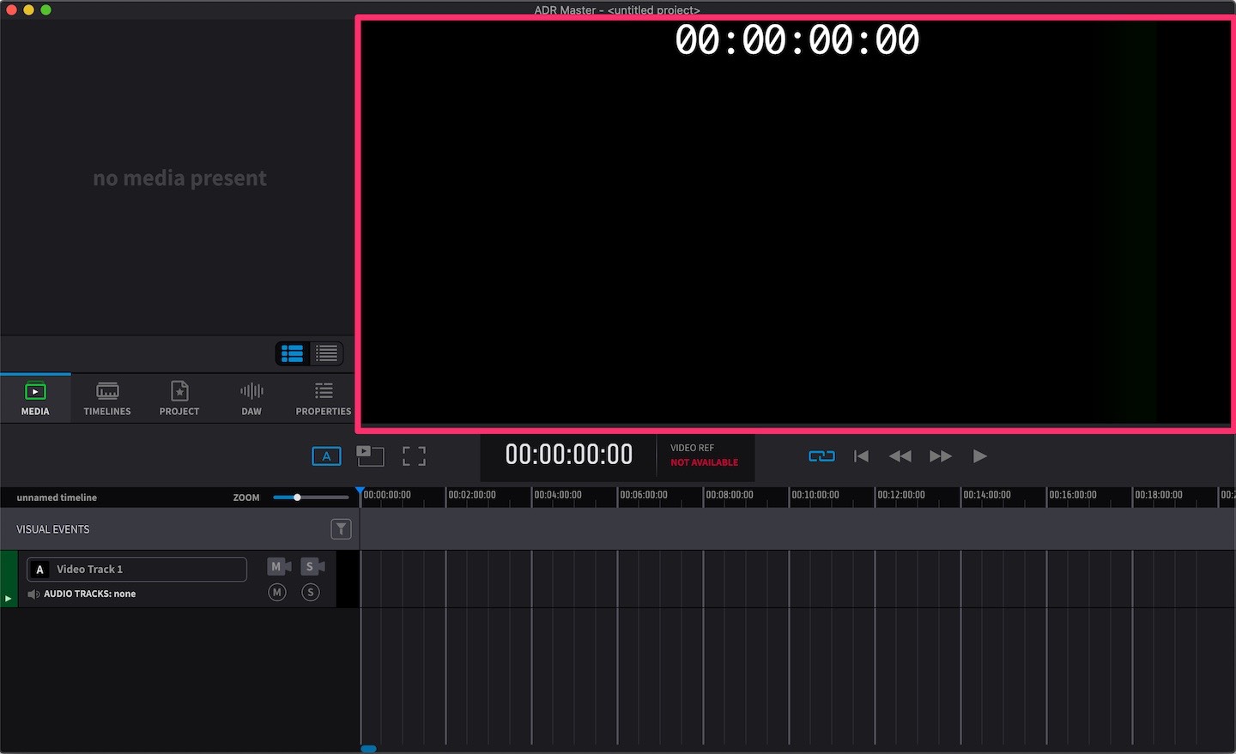Start playback with the play button
The height and width of the screenshot is (754, 1236).
979,456
